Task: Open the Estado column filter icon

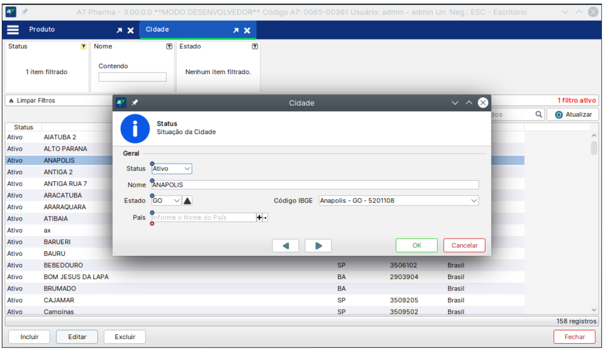Action: point(255,46)
